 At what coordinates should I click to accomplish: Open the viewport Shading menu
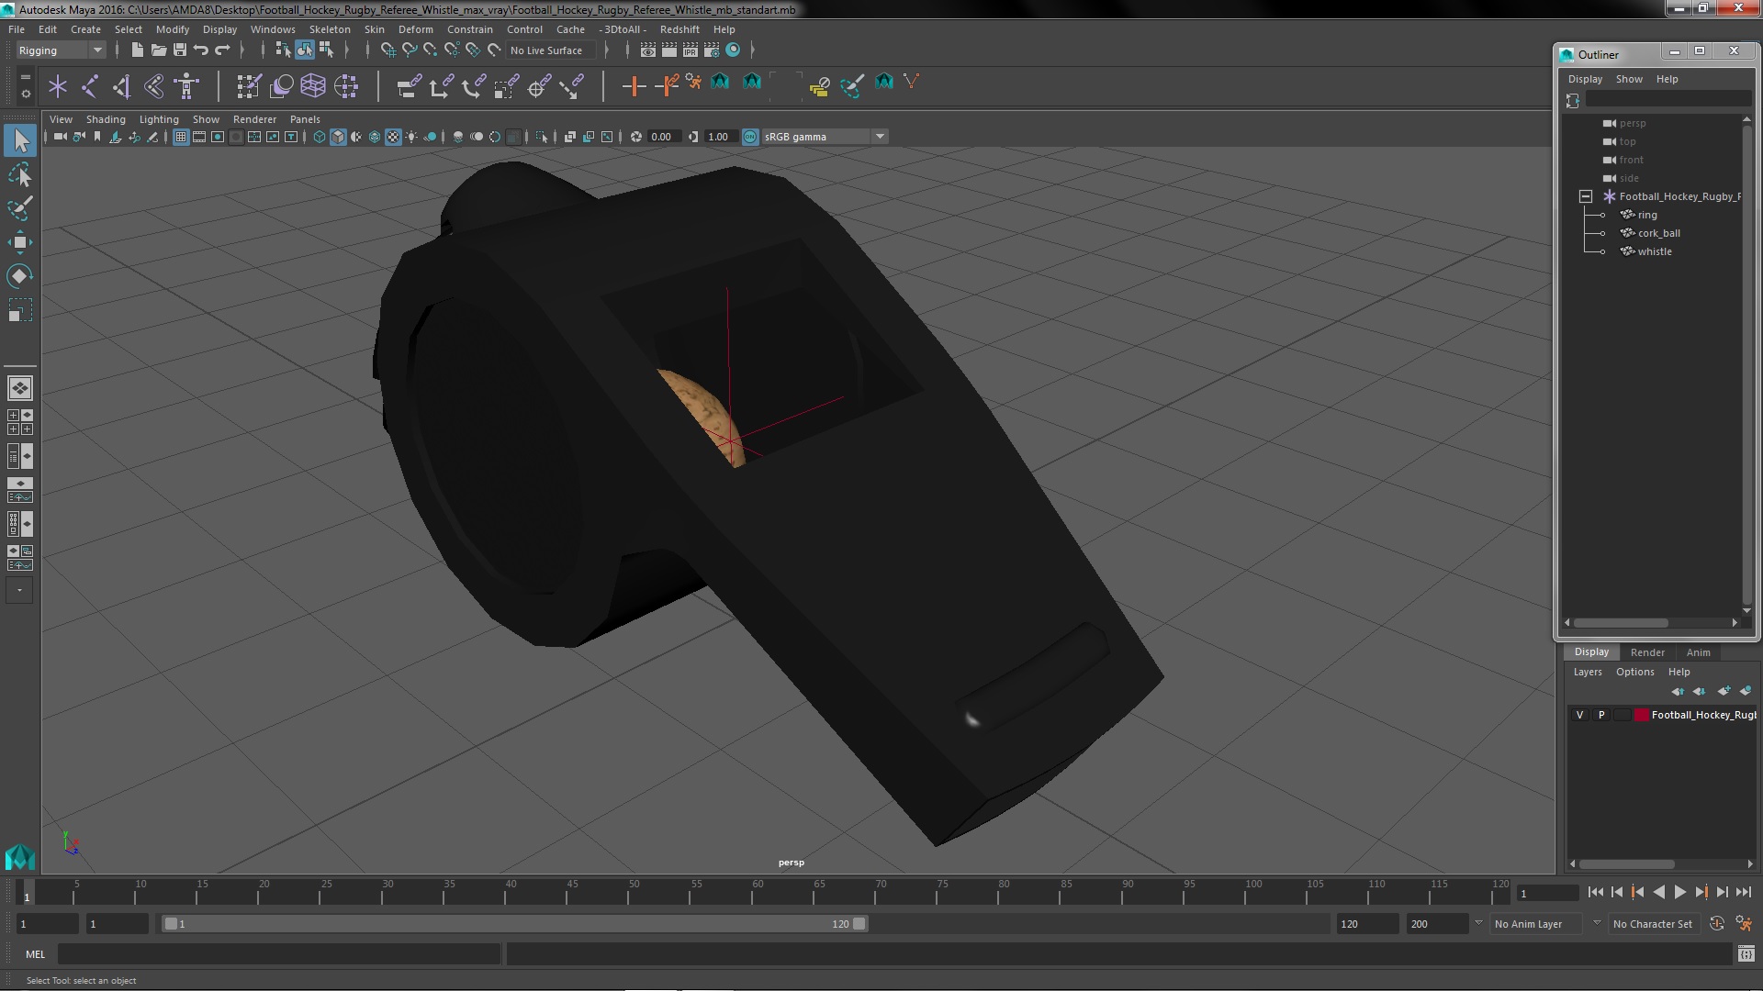click(106, 119)
